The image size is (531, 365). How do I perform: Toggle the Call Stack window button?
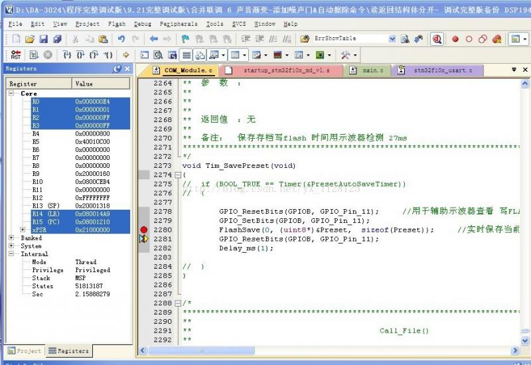pyautogui.click(x=200, y=55)
